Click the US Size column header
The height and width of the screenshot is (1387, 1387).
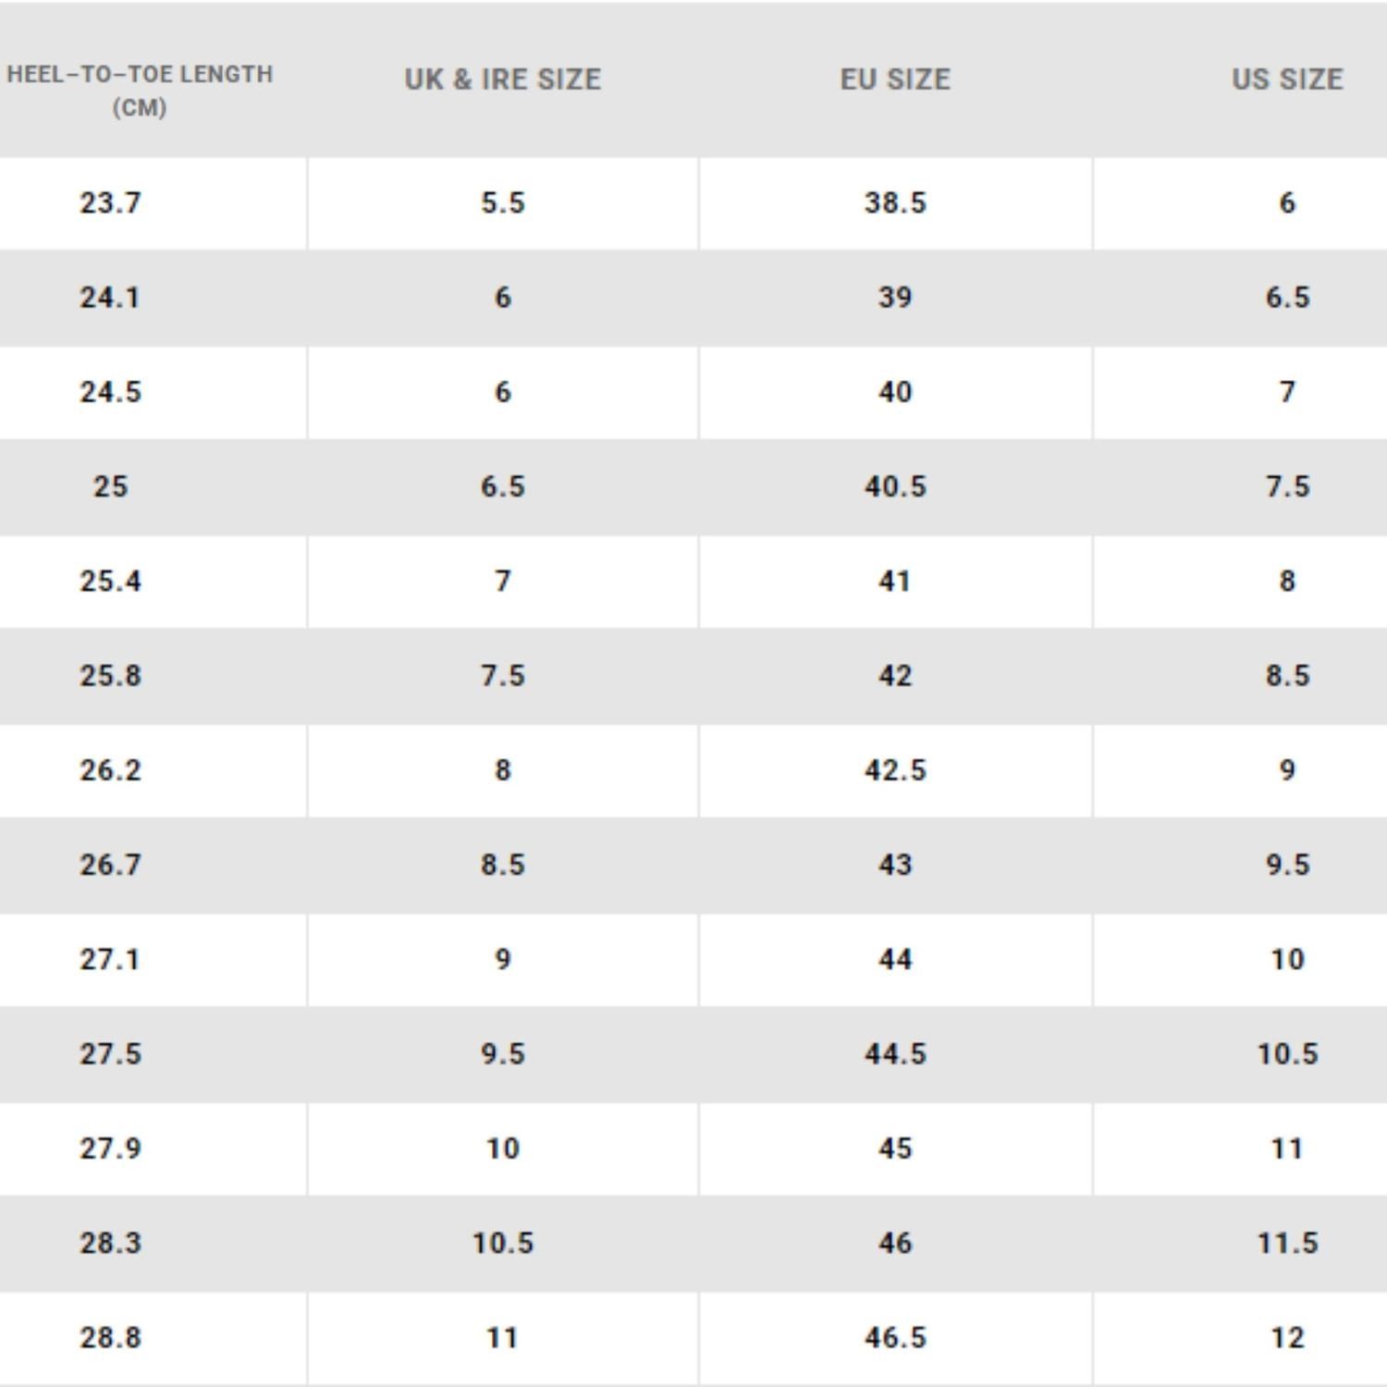point(1286,80)
